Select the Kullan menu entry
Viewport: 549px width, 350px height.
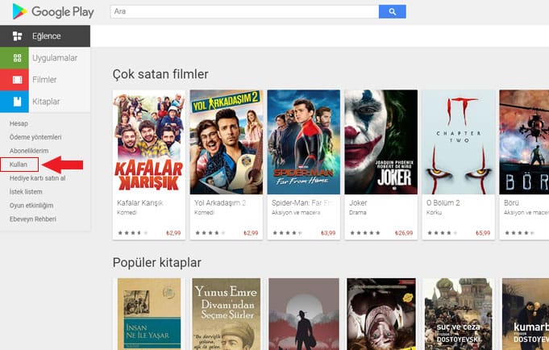coord(19,165)
